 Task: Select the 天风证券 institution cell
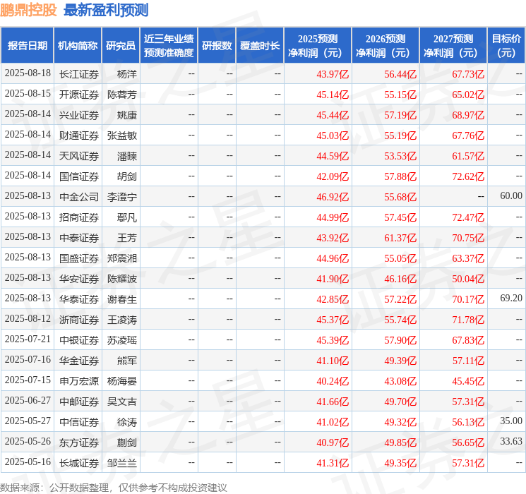pos(79,156)
